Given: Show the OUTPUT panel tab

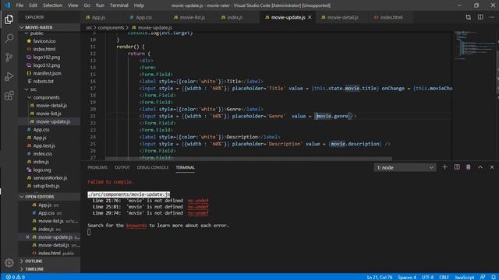Looking at the screenshot, I should 122,167.
